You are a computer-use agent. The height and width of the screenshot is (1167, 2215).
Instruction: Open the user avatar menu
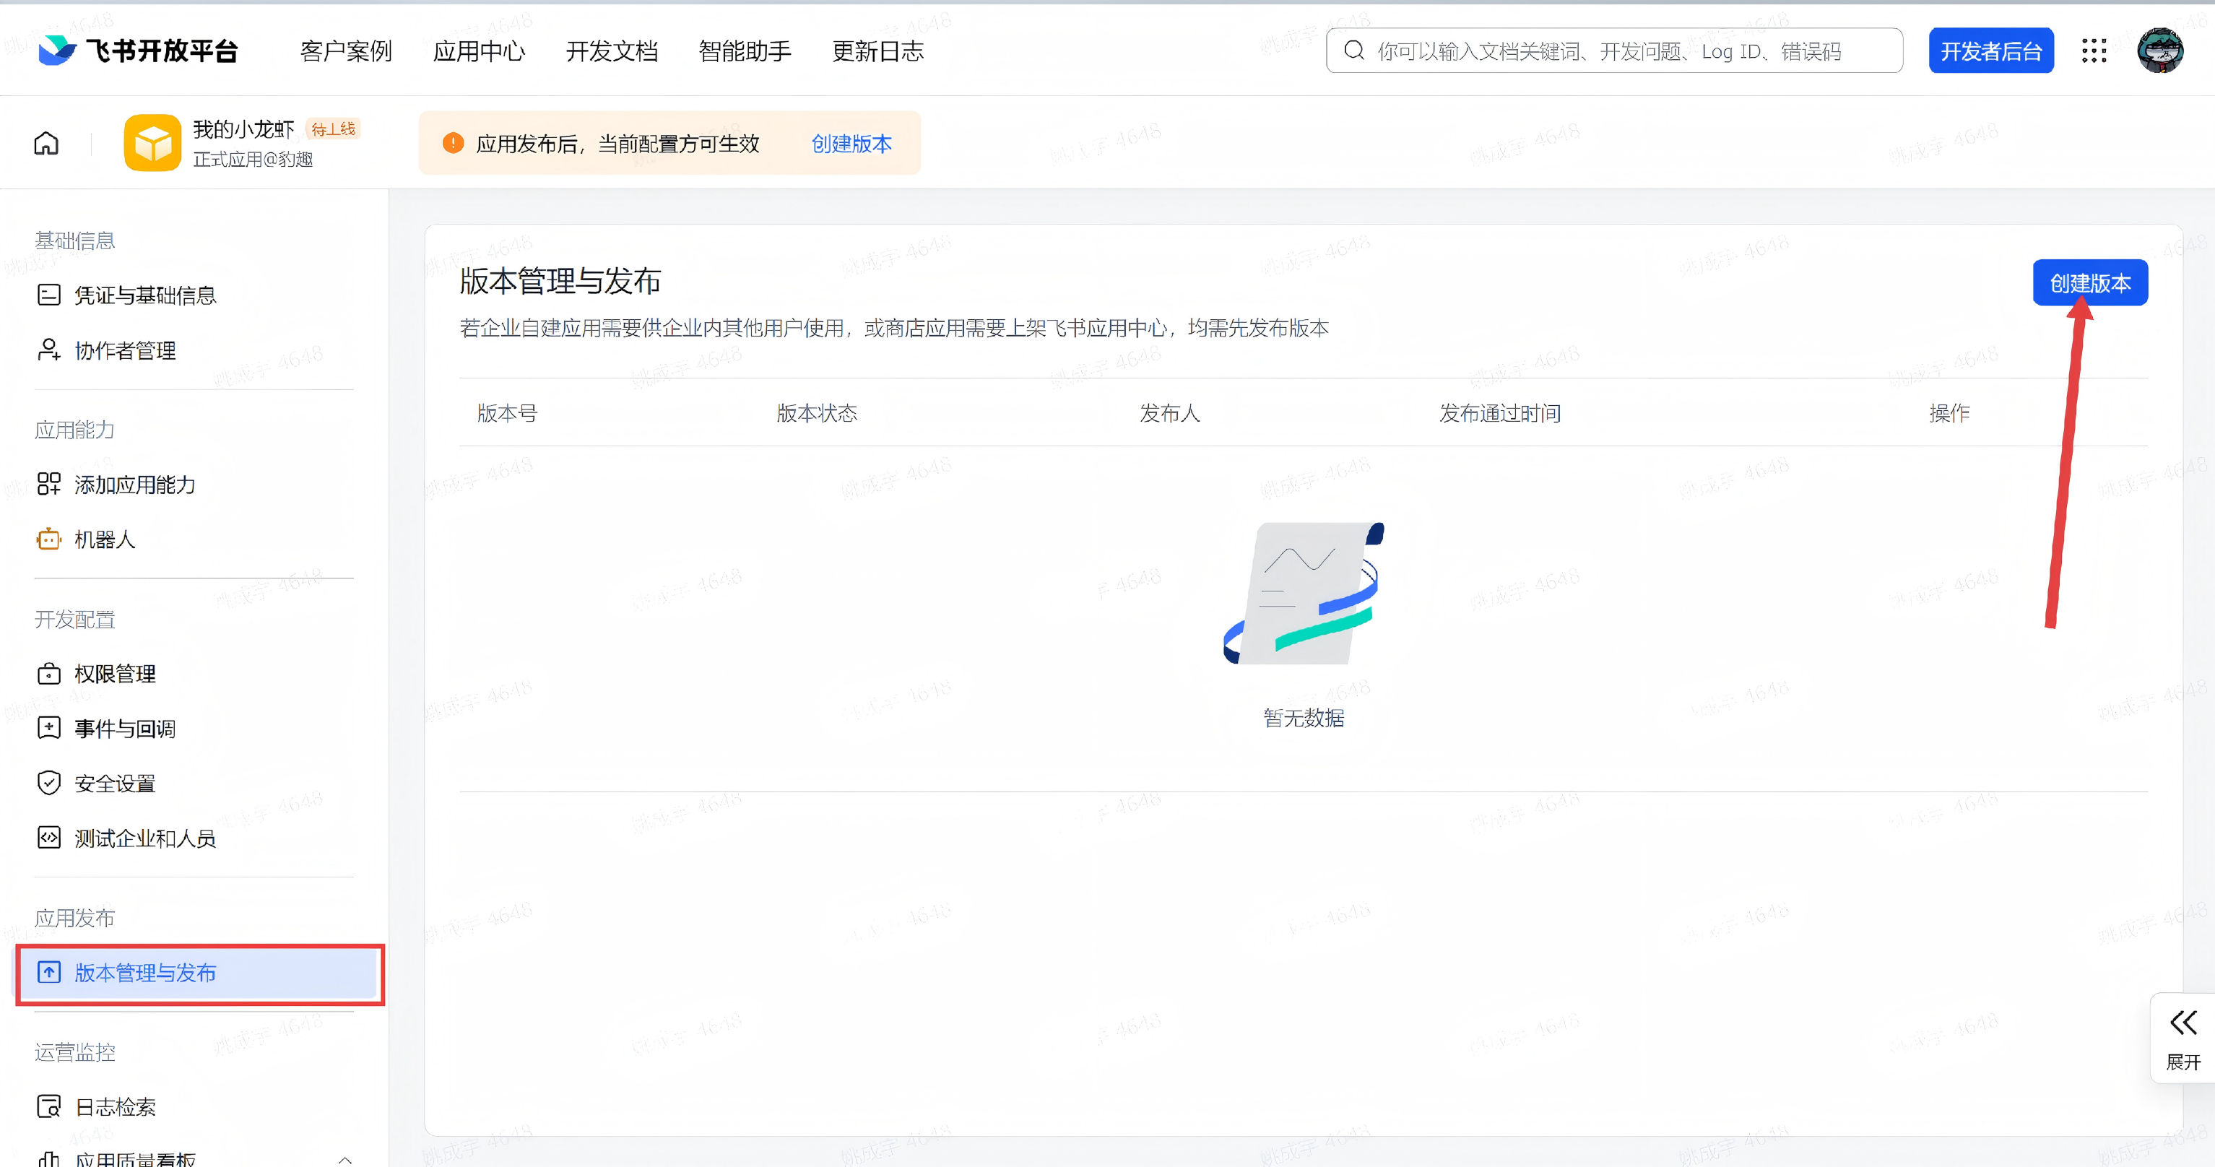point(2160,51)
